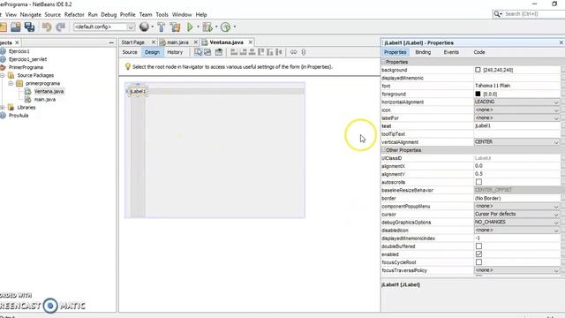This screenshot has height=318, width=565.
Task: Minimize the Projects panel
Action: (x=111, y=43)
